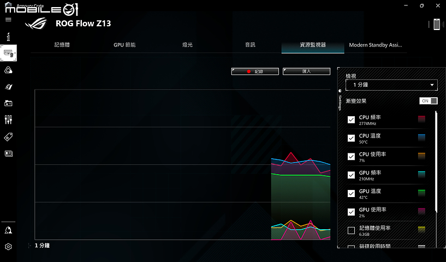Open the Modern Standby Assi... tab
446x262 pixels.
tap(376, 45)
